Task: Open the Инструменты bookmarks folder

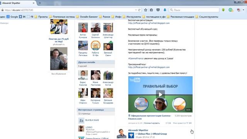Action: click(x=132, y=17)
